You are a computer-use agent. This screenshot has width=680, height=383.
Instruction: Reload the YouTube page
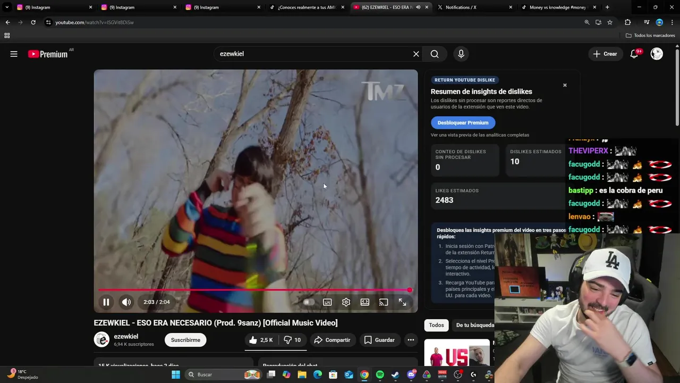click(x=33, y=22)
